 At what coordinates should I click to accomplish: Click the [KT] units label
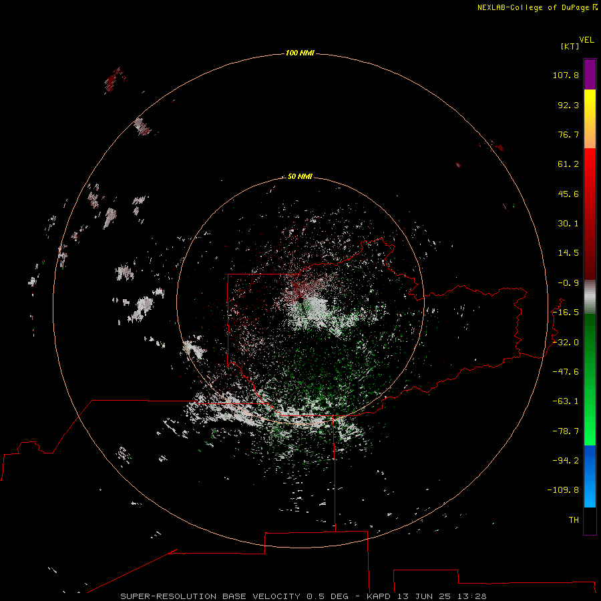[570, 46]
